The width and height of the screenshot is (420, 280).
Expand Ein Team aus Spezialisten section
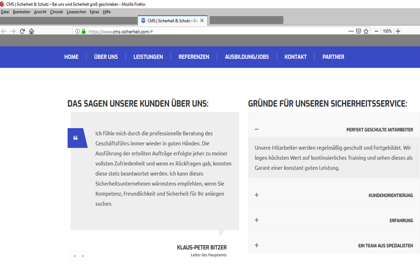pyautogui.click(x=257, y=245)
